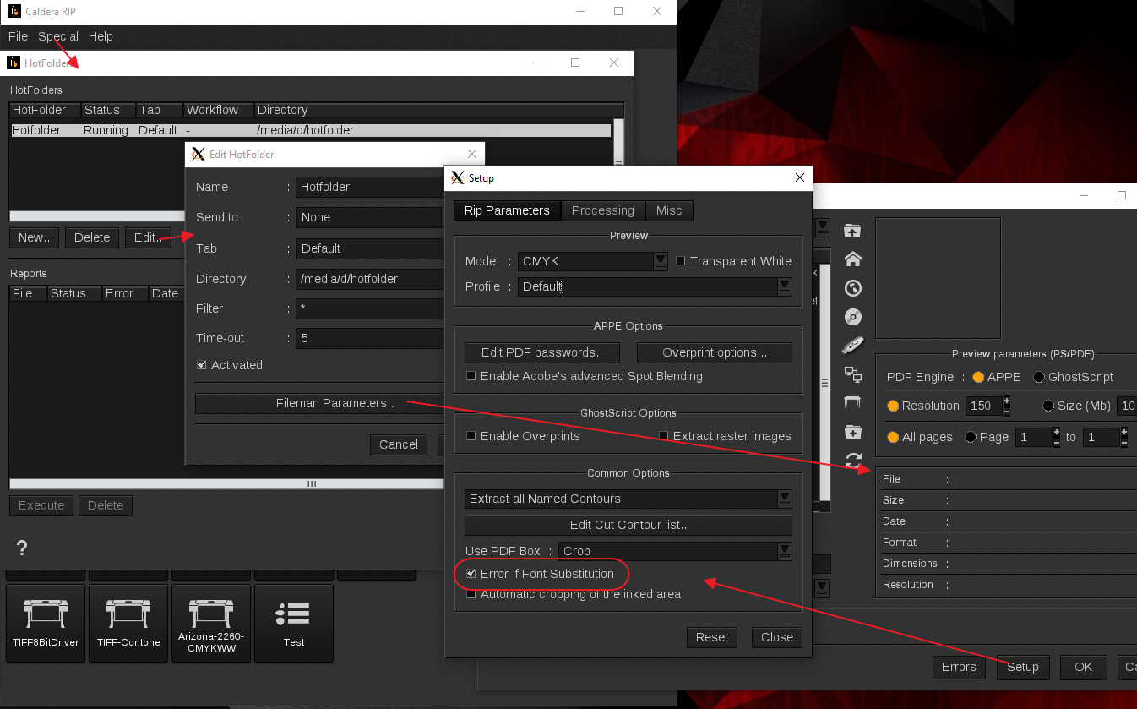1137x709 pixels.
Task: Select GhostScript as PDF engine
Action: (1039, 377)
